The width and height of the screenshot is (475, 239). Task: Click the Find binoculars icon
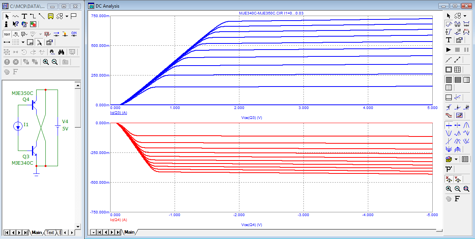coord(61,52)
